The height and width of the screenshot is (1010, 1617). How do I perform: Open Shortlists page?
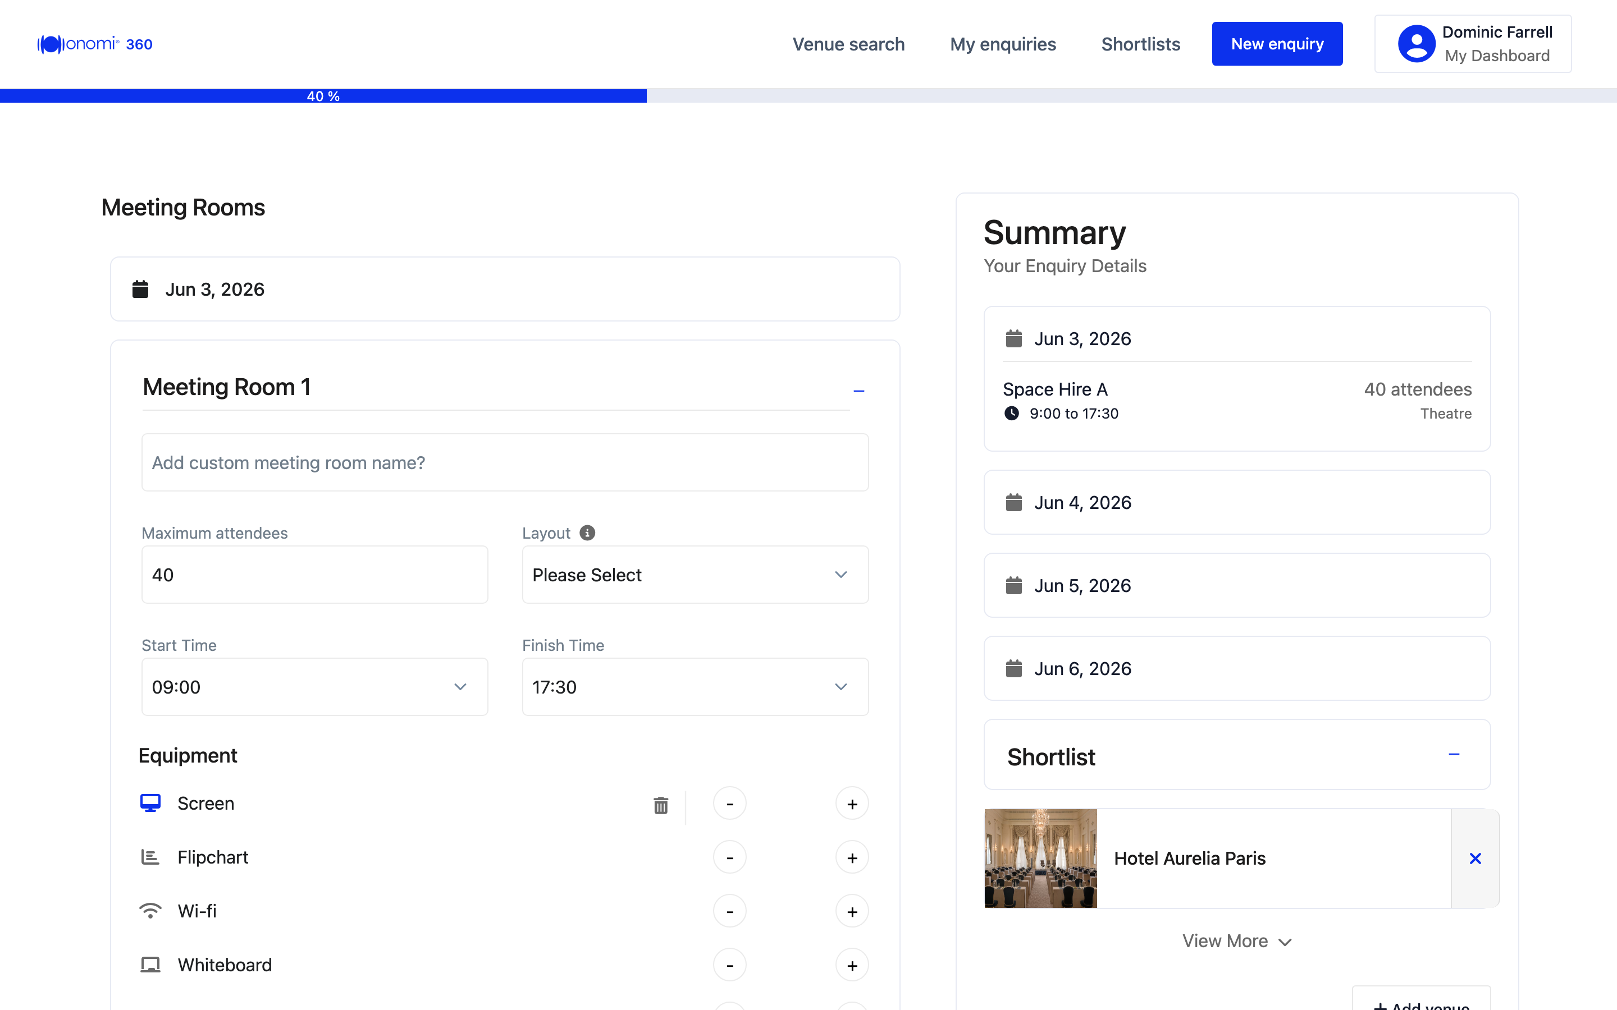tap(1140, 44)
